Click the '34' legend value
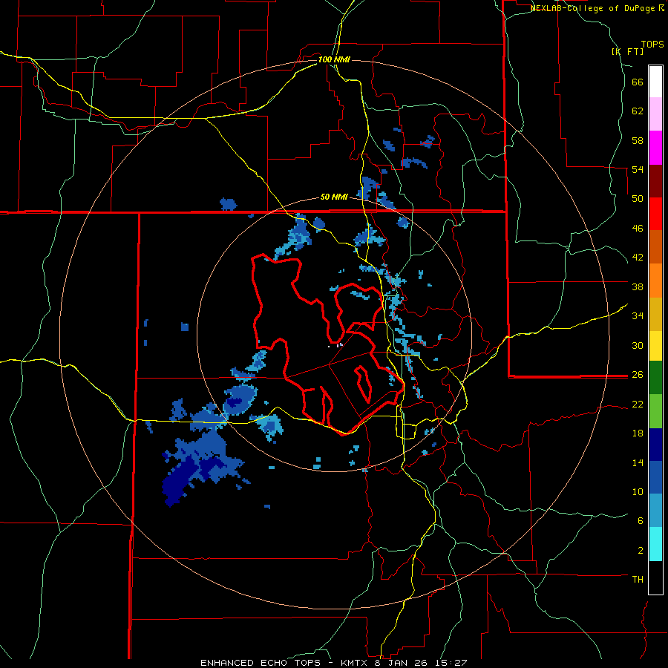 [x=638, y=316]
